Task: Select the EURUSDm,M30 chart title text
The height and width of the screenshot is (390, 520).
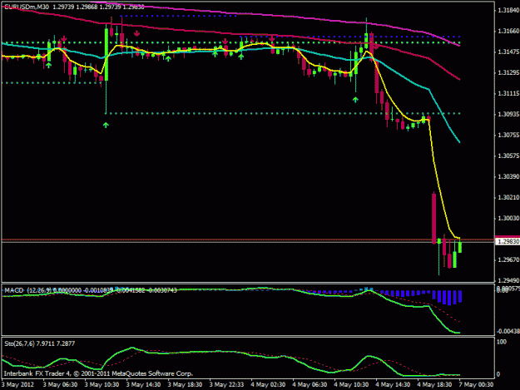Action: [x=27, y=7]
